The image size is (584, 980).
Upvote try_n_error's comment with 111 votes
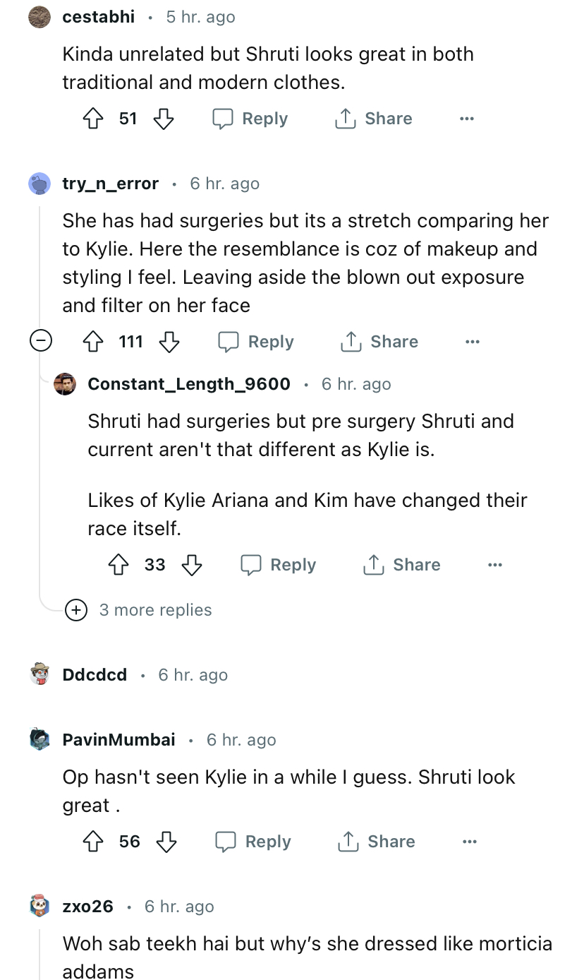94,342
